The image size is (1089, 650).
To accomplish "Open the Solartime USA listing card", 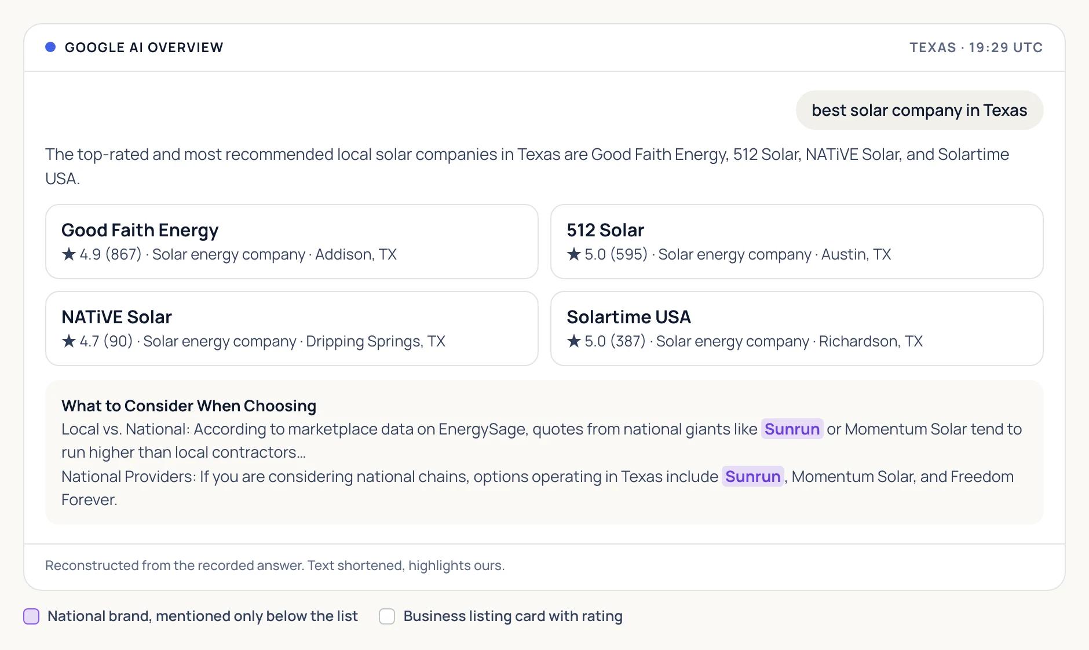I will click(796, 328).
